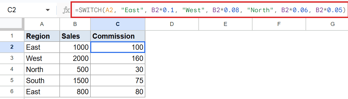Select cell A2 containing "East"

coord(42,47)
